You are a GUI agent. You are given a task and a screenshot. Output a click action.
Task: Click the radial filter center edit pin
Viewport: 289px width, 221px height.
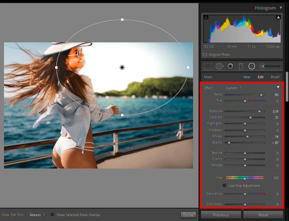coord(122,67)
